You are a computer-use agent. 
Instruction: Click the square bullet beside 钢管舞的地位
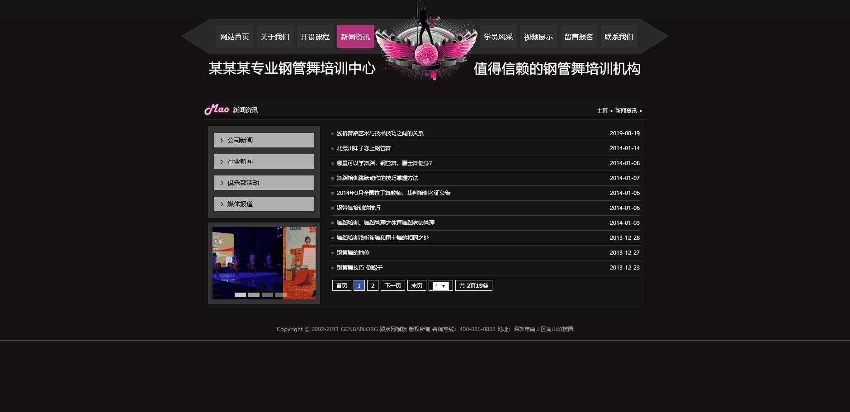pos(333,252)
